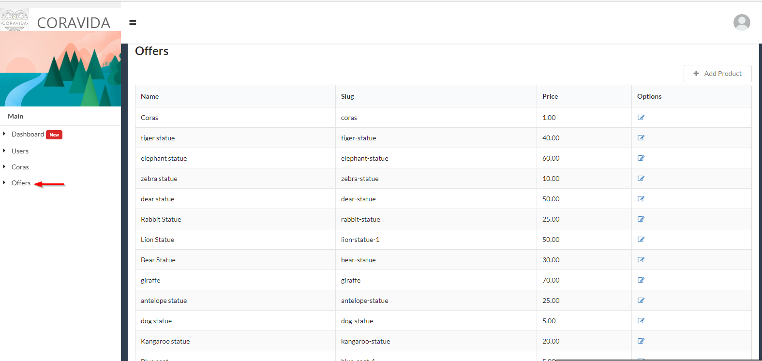Expand the Users sidebar arrow
Viewport: 762px width, 361px height.
(x=4, y=151)
